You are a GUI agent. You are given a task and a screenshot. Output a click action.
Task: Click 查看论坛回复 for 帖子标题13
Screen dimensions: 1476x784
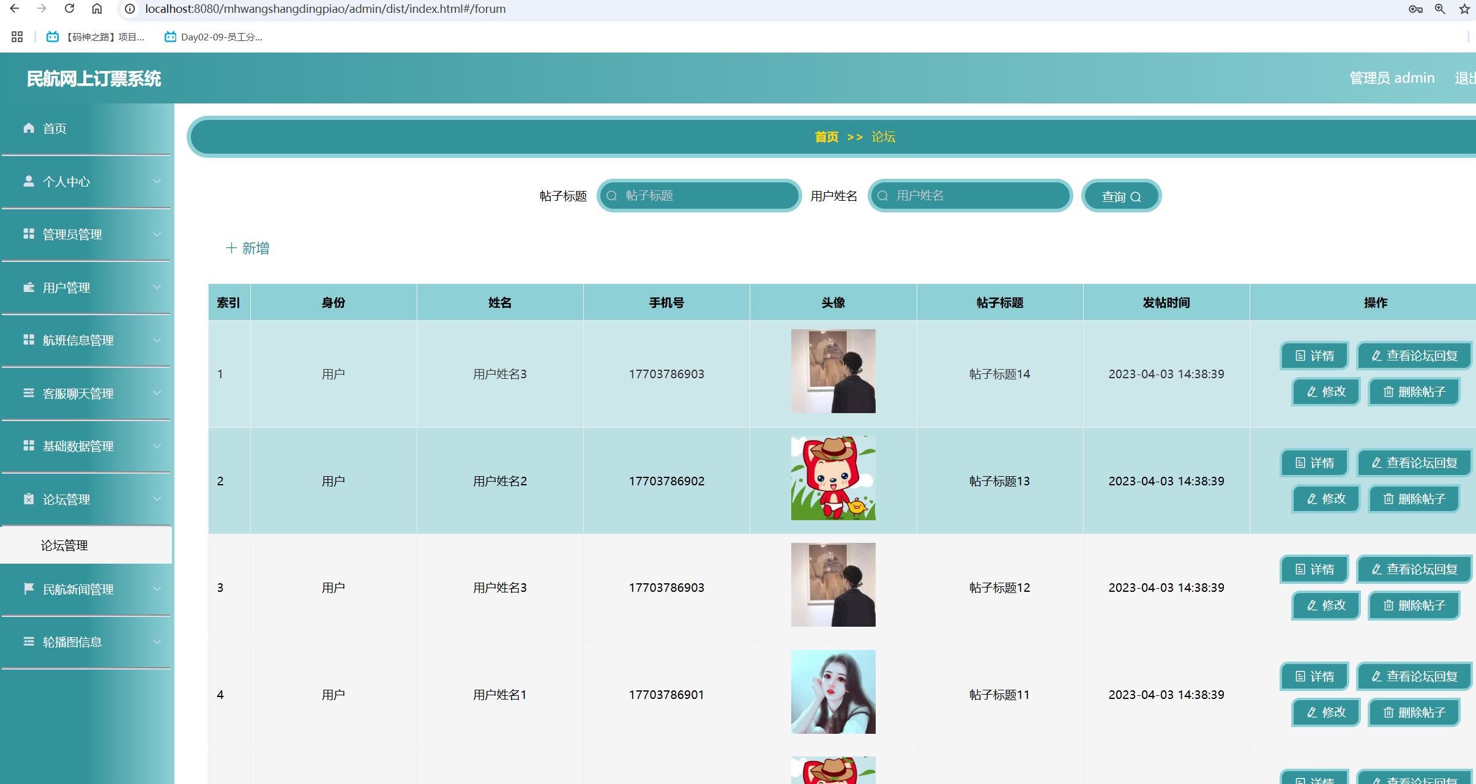click(1414, 463)
